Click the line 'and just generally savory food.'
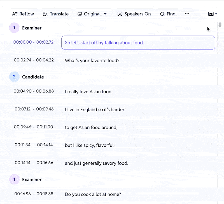 pos(97,163)
